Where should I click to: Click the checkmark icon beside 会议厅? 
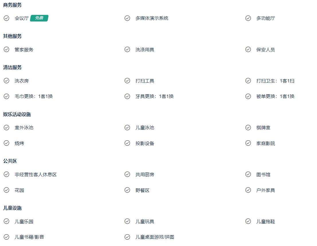click(7, 18)
